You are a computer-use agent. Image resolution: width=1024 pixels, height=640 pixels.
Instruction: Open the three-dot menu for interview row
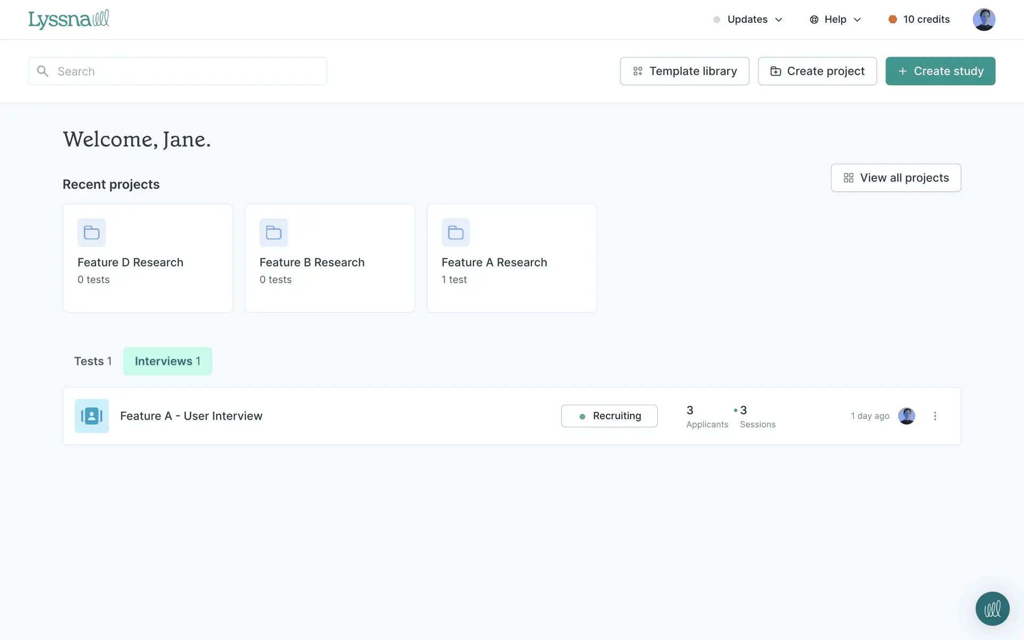935,416
